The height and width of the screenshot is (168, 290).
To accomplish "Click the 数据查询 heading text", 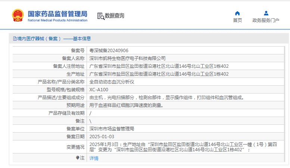I will [x=115, y=16].
